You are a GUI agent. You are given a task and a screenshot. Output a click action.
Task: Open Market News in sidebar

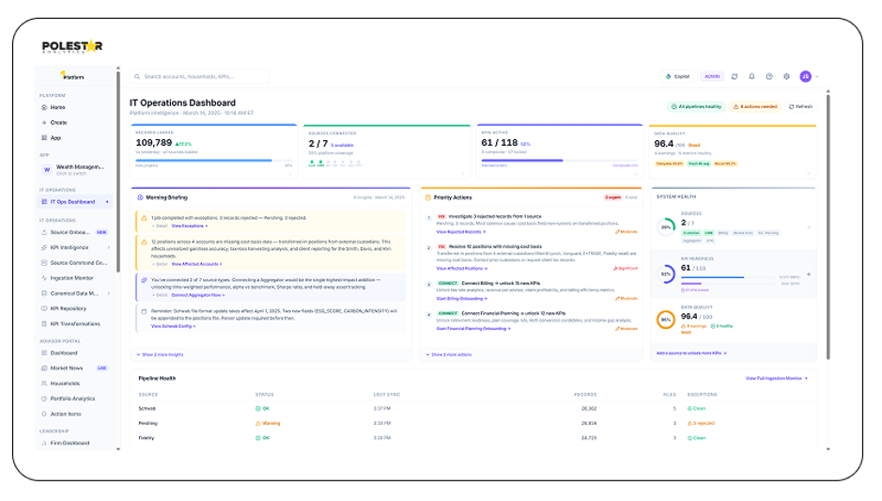(x=73, y=368)
